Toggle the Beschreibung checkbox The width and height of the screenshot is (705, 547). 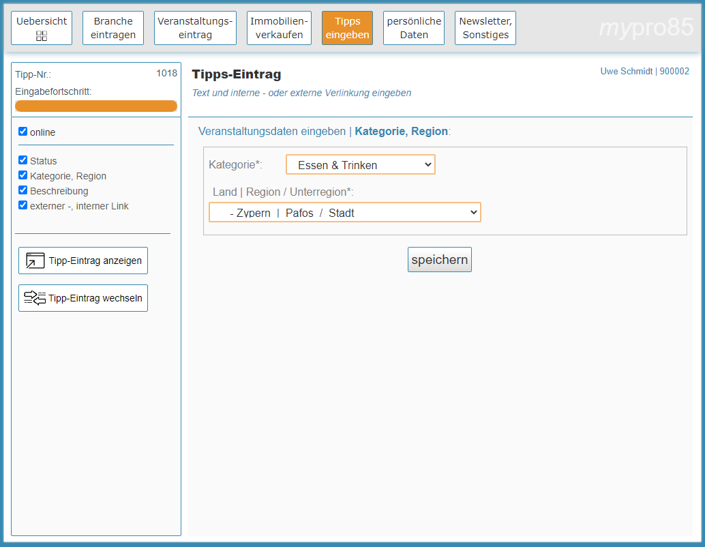23,191
